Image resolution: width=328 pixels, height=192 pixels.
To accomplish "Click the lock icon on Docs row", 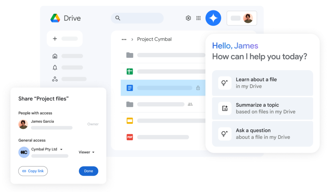I will click(198, 88).
